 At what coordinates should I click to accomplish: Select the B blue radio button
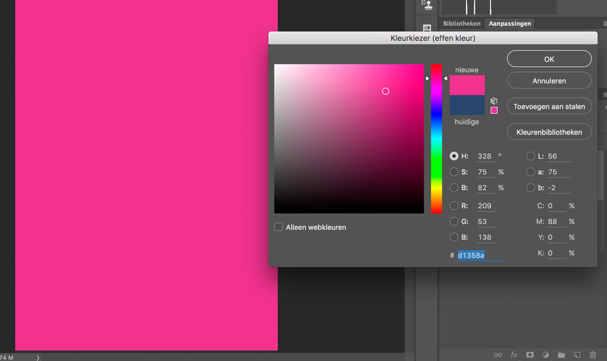(x=454, y=237)
